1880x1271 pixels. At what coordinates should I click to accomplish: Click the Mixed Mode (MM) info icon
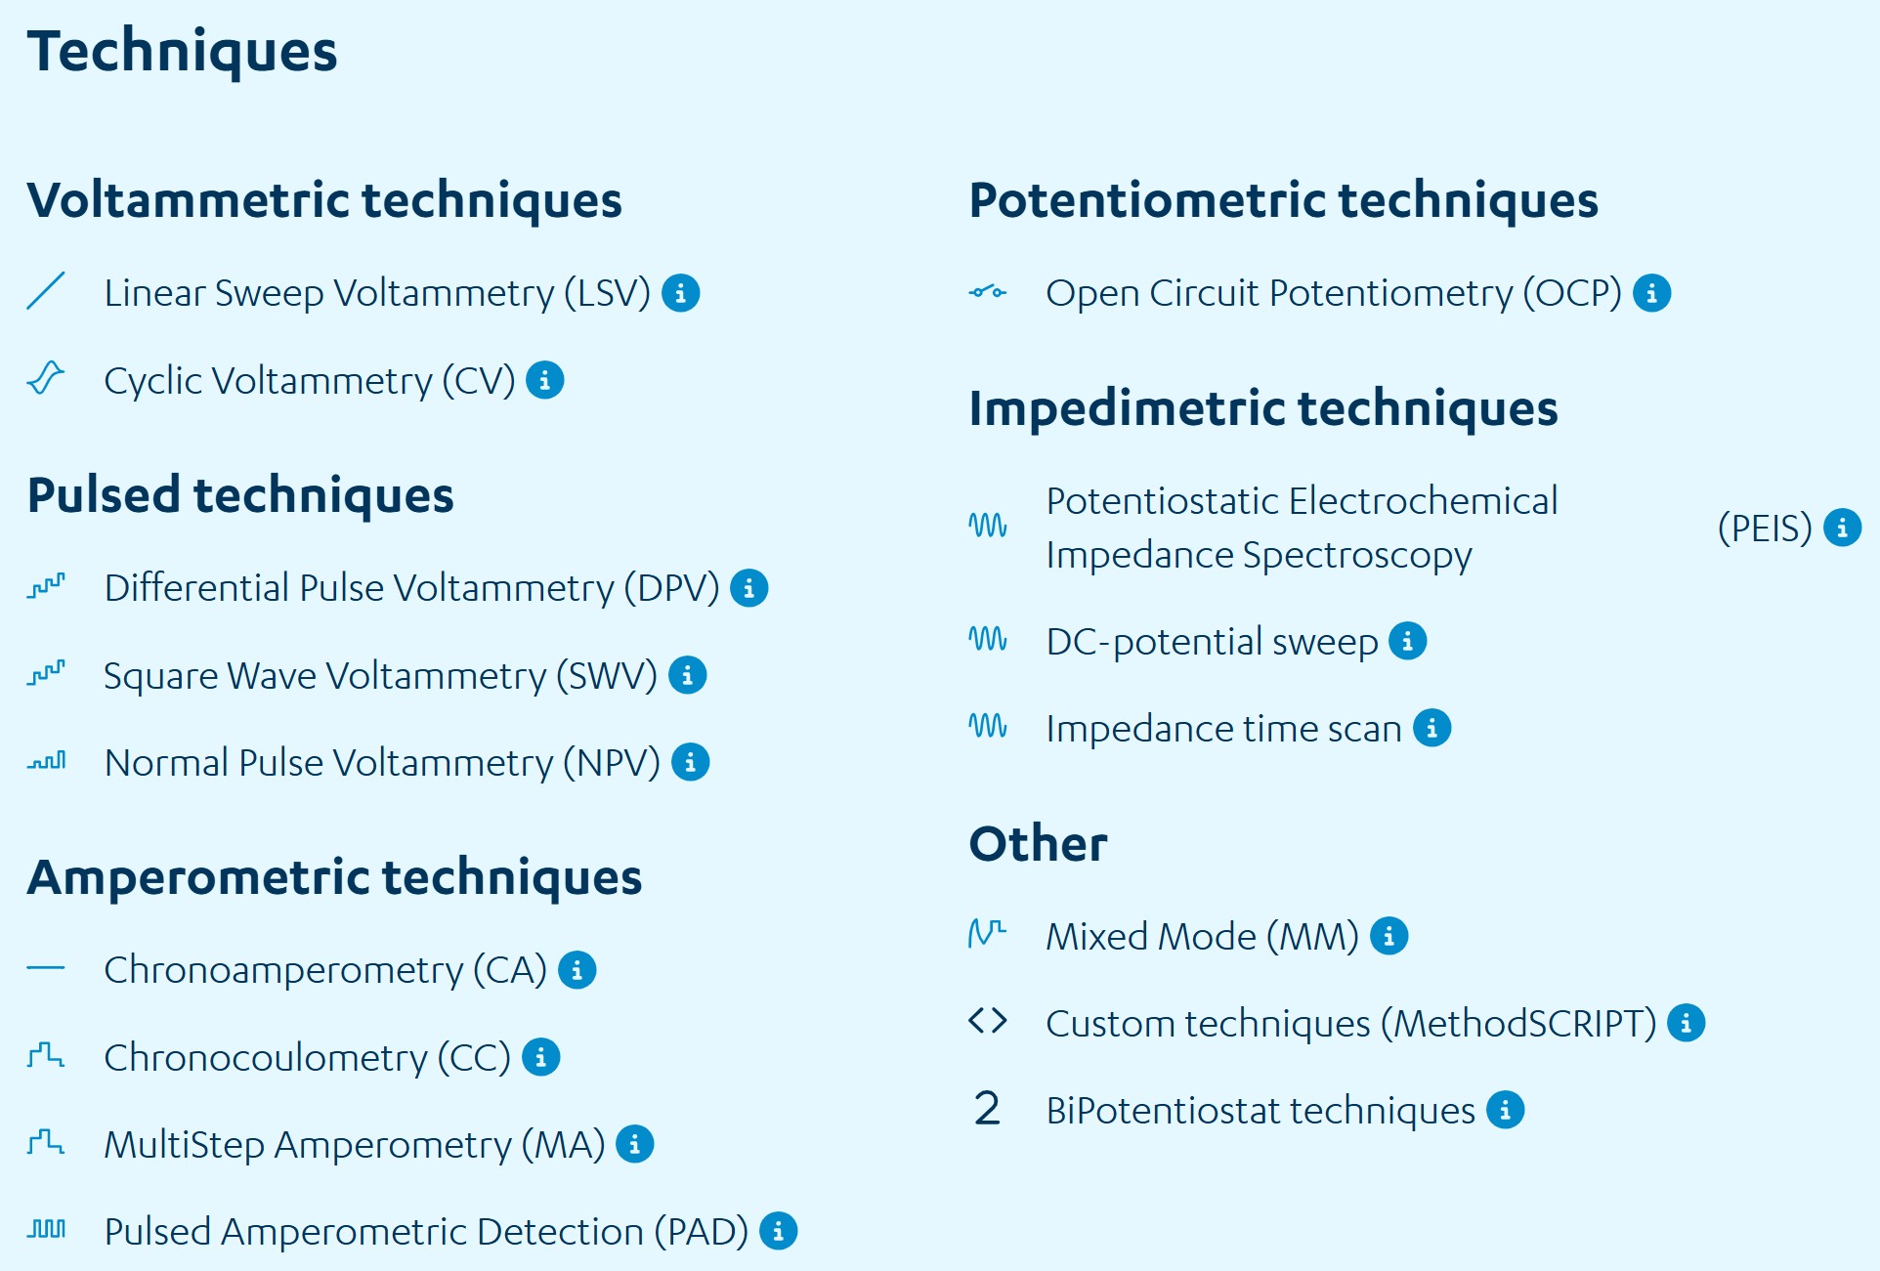[1389, 936]
